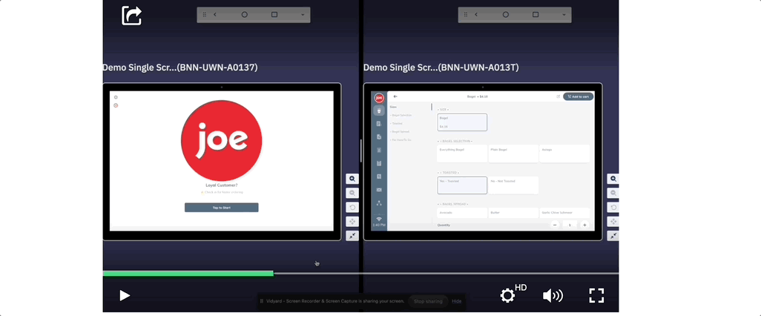The width and height of the screenshot is (761, 316).
Task: Select Yes - Toasted option
Action: click(x=462, y=185)
